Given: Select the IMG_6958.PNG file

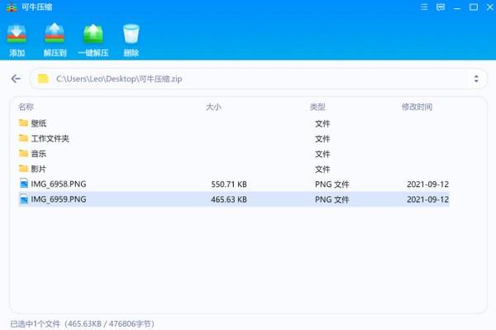Looking at the screenshot, I should pyautogui.click(x=234, y=184).
